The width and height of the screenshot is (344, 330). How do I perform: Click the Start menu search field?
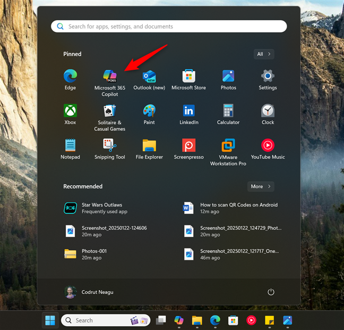[x=169, y=27]
